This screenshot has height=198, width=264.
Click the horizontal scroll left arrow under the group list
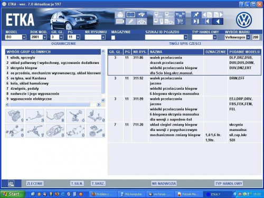pyautogui.click(x=7, y=105)
